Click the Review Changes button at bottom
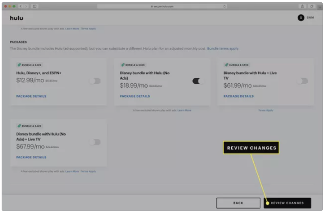The width and height of the screenshot is (325, 212). pos(287,203)
